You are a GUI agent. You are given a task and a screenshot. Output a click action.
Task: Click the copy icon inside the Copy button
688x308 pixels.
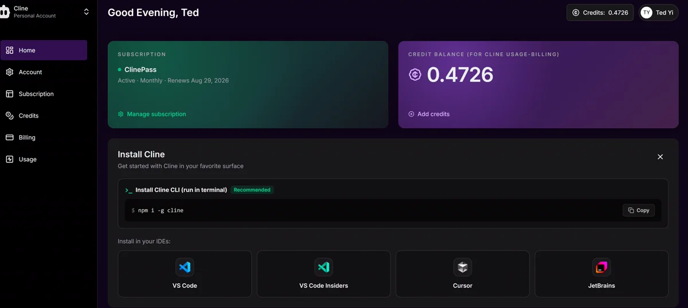pyautogui.click(x=631, y=210)
